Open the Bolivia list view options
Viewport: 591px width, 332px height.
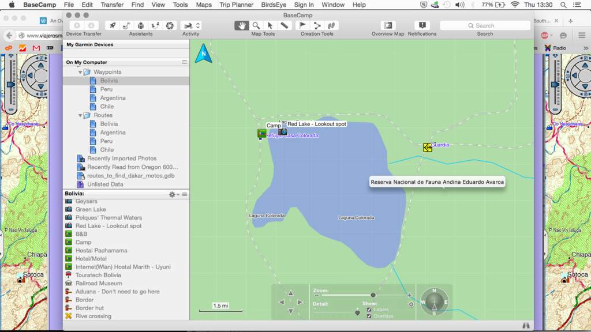pos(184,194)
